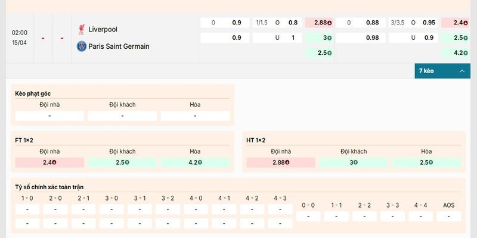Pick Đội nhà cell under Kèo phạt góc

pos(49,116)
